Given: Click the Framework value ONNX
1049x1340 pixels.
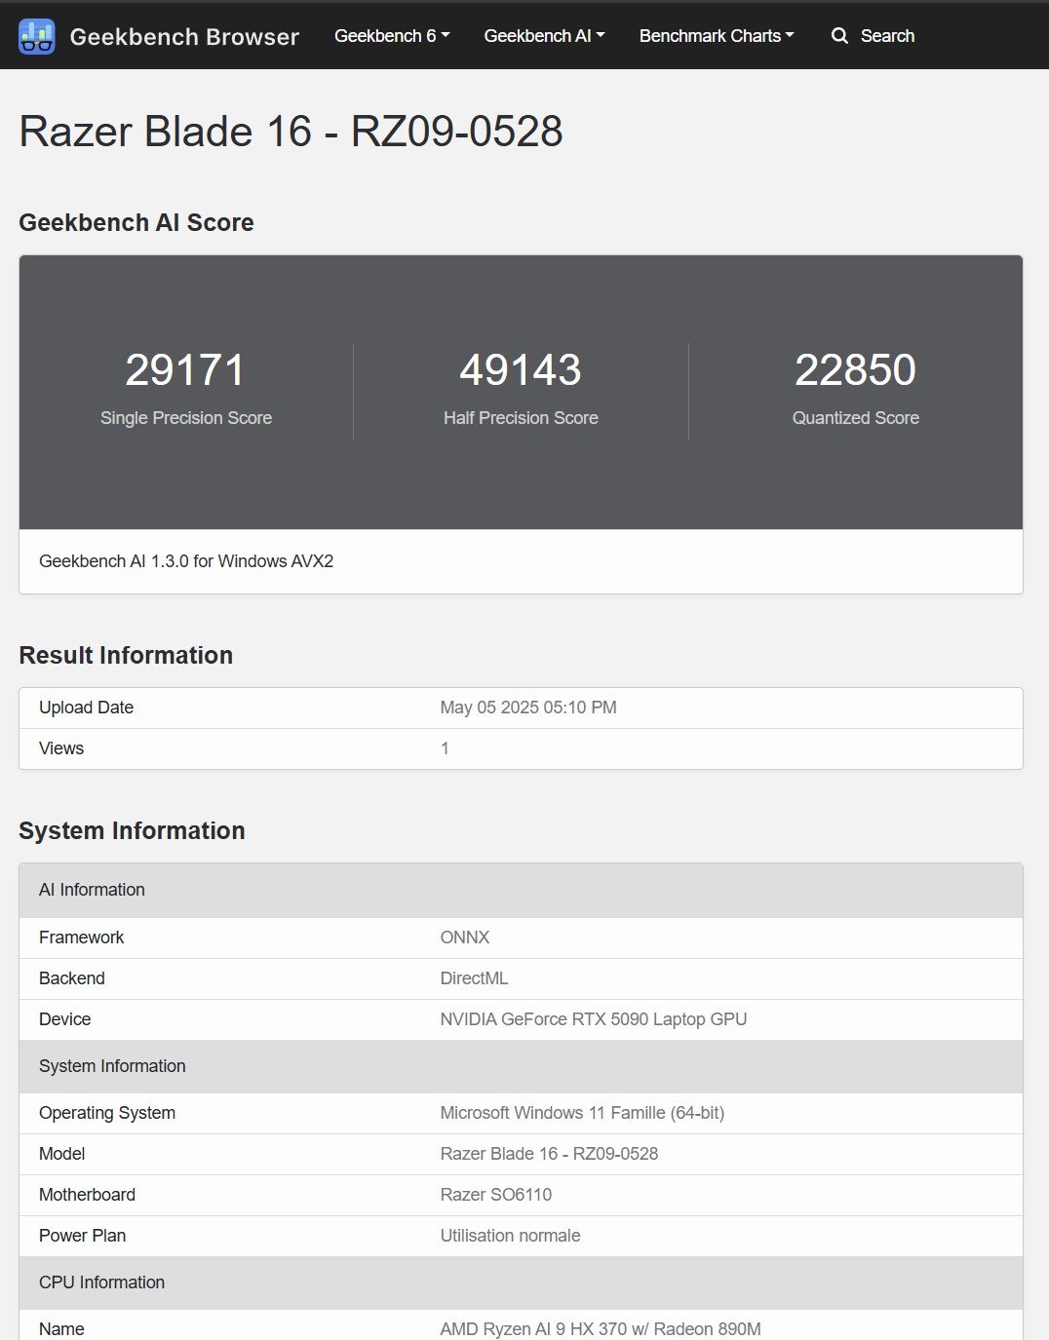Looking at the screenshot, I should pos(465,938).
